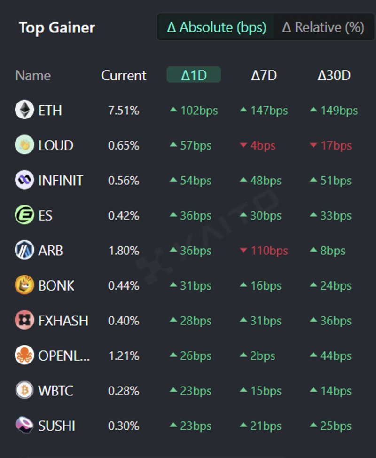376x458 pixels.
Task: Click the ARB token icon
Action: (24, 251)
